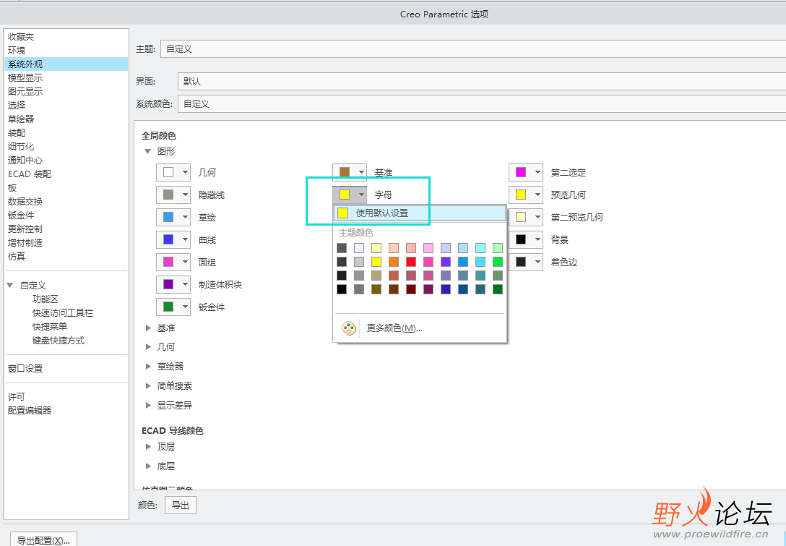This screenshot has width=786, height=546.
Task: Open 图元显示 options page
Action: [25, 91]
